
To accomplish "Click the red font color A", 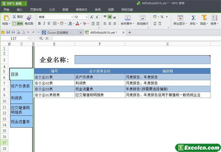I will click(77, 24).
